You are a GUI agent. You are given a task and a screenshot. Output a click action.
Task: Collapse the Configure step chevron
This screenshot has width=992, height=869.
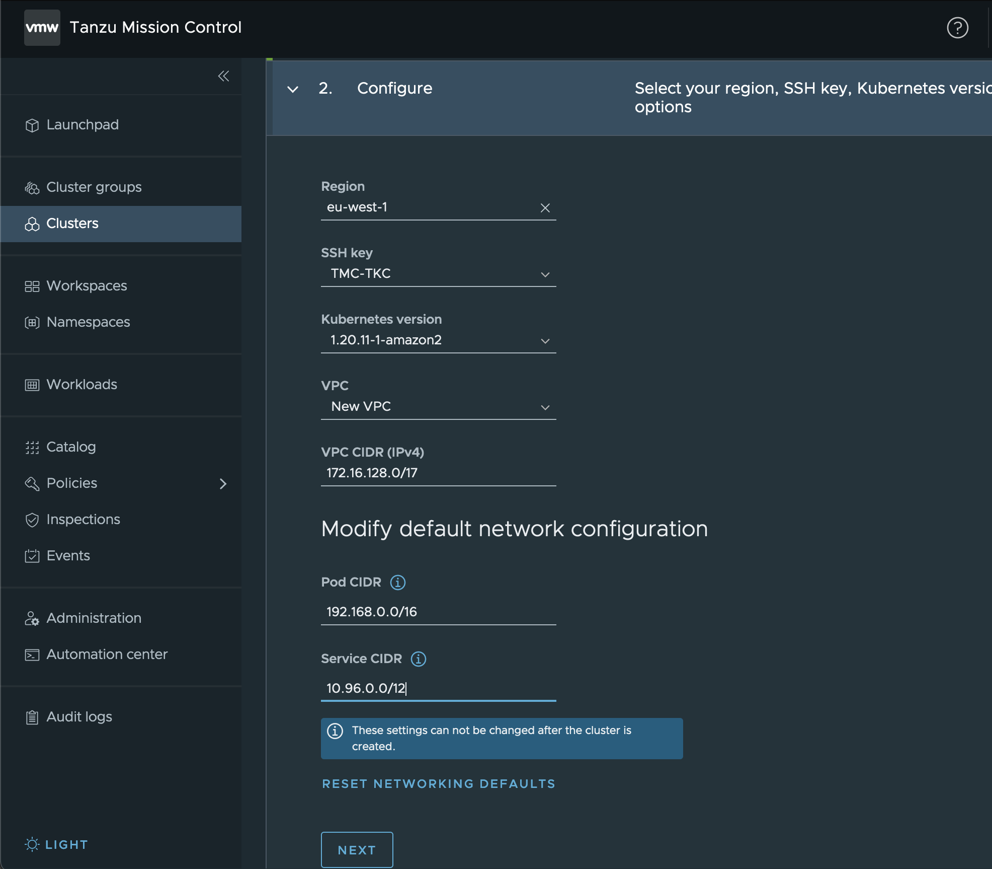click(293, 90)
